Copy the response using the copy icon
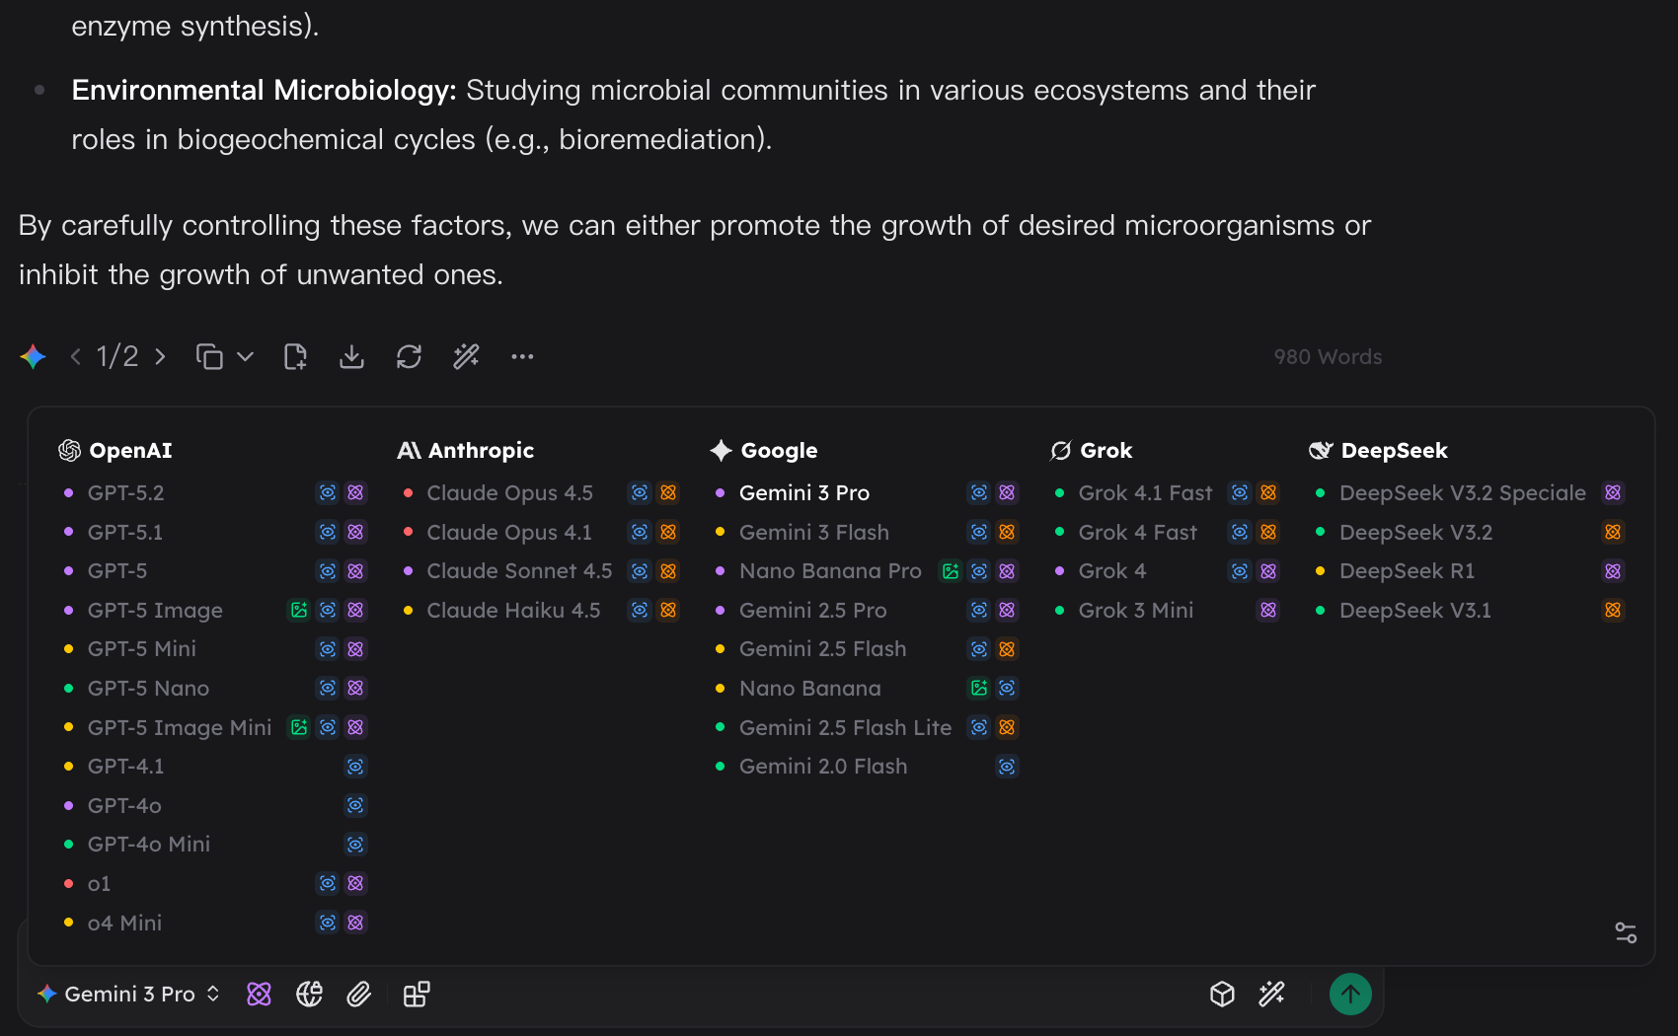The image size is (1678, 1036). click(209, 356)
